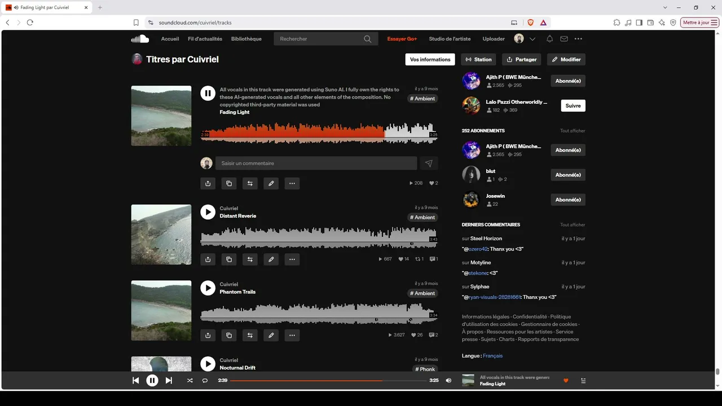Open Fil d'actualités
Viewport: 722px width, 406px height.
pos(205,39)
